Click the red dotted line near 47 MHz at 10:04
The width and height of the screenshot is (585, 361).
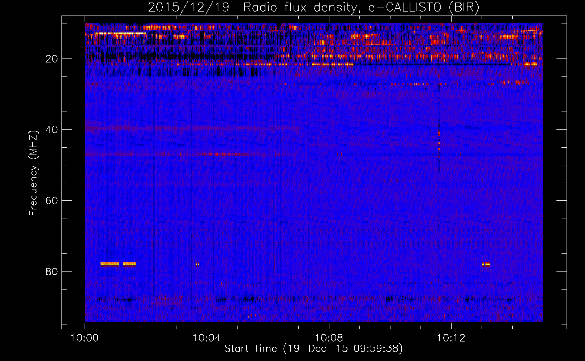tap(217, 154)
